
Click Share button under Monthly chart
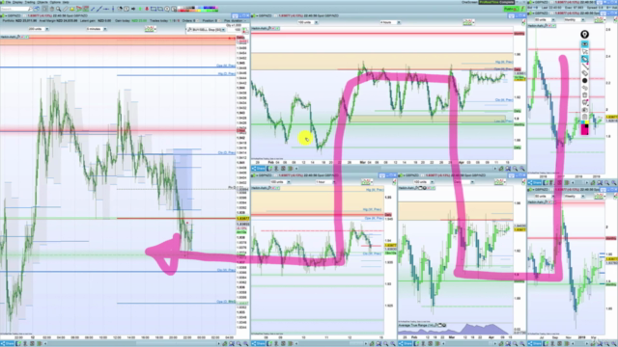click(x=535, y=183)
